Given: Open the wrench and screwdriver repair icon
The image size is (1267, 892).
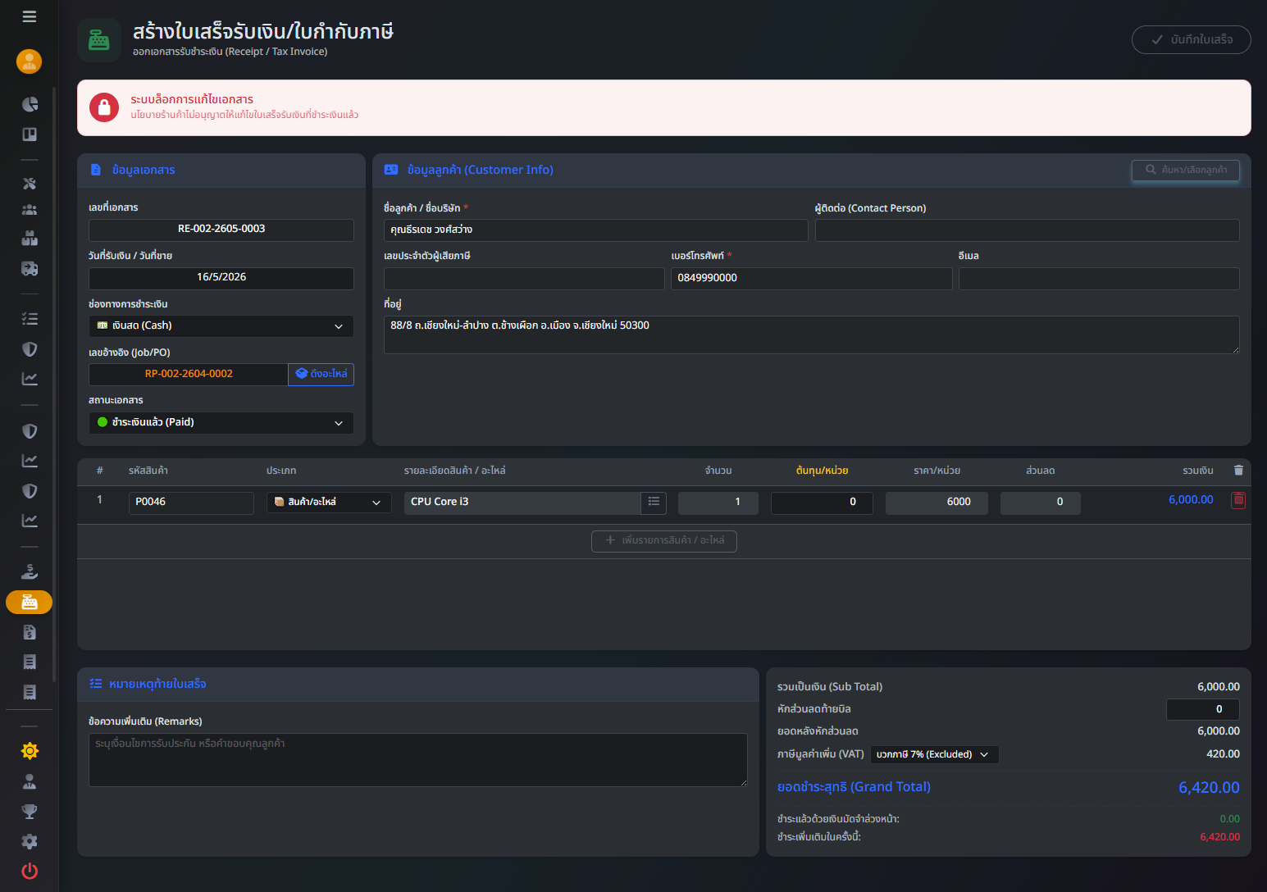Looking at the screenshot, I should coord(30,184).
